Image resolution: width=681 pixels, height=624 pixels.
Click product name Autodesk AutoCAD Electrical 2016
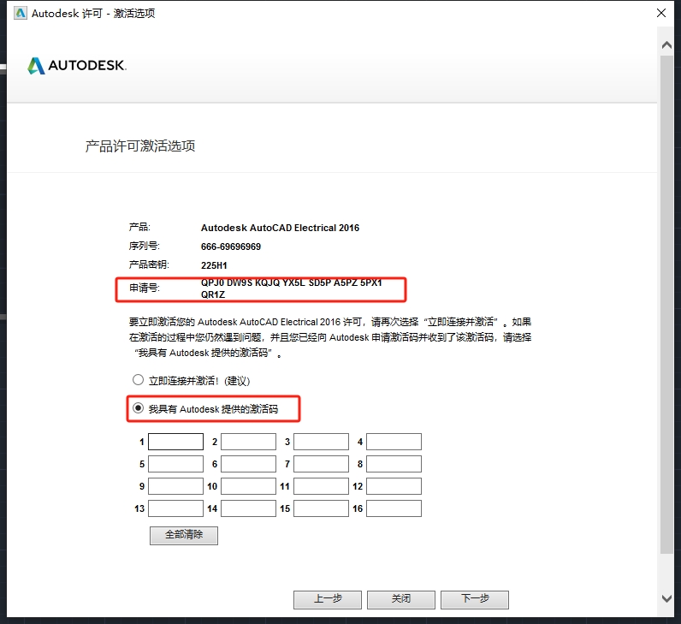point(280,228)
